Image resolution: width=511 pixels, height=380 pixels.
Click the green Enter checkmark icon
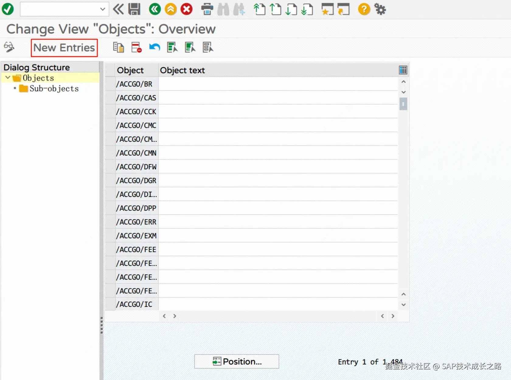(8, 9)
